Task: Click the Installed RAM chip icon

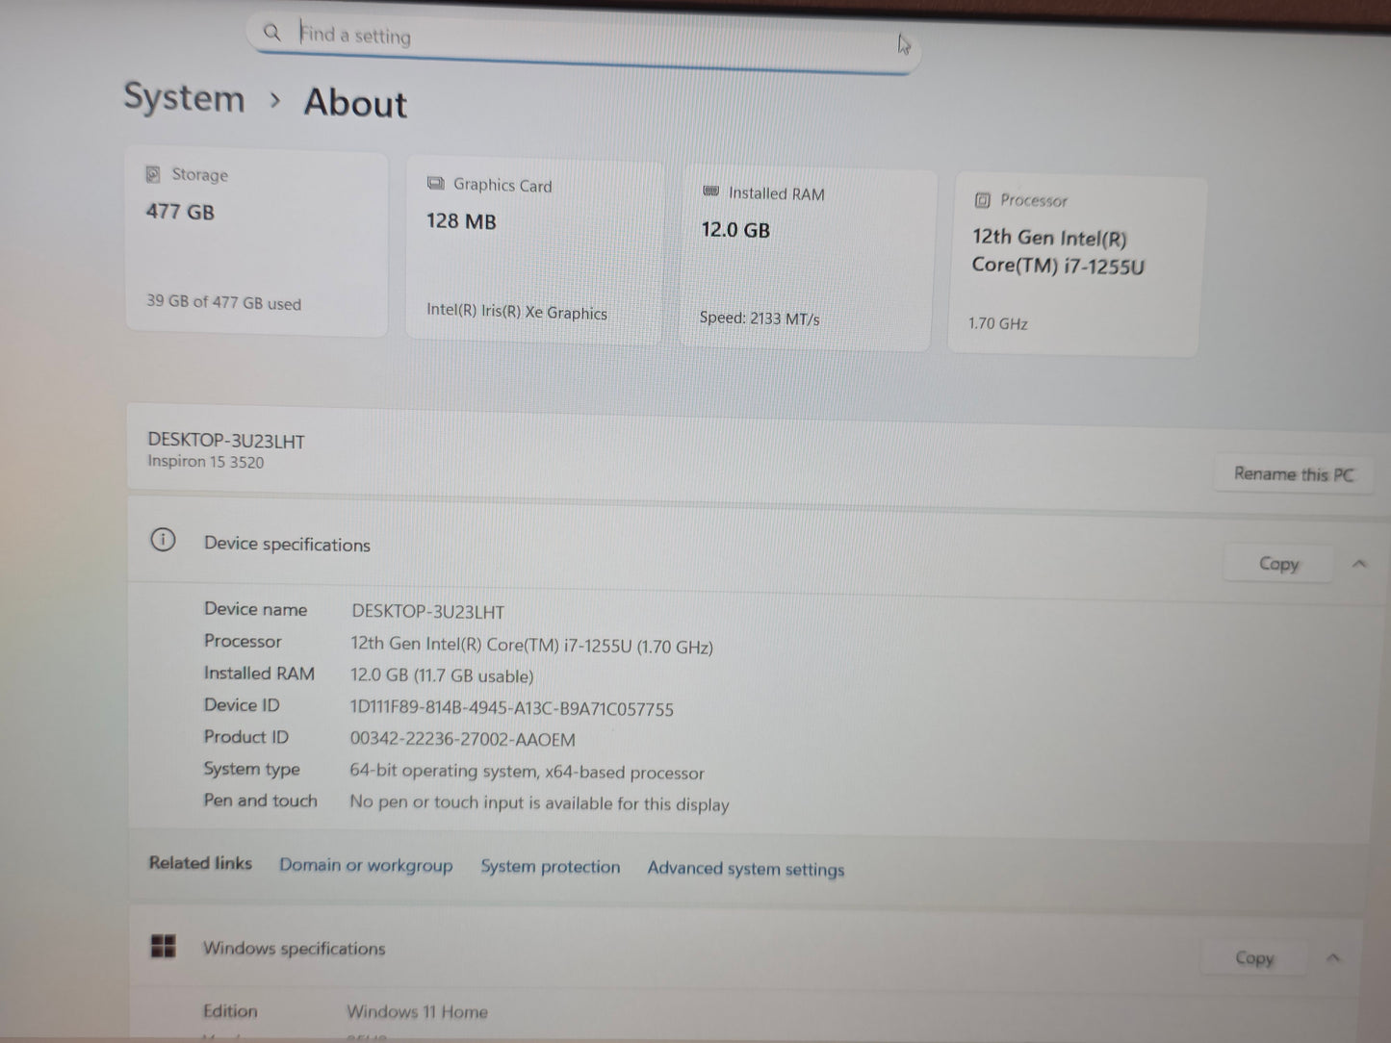Action: pyautogui.click(x=710, y=191)
